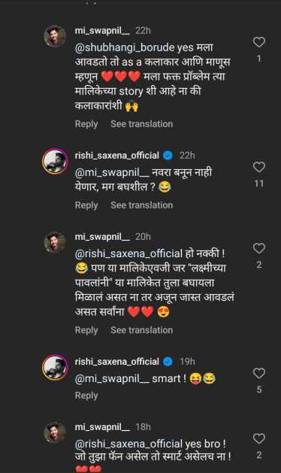Reply to the 'smart !' comment
The image size is (281, 473).
[86, 396]
